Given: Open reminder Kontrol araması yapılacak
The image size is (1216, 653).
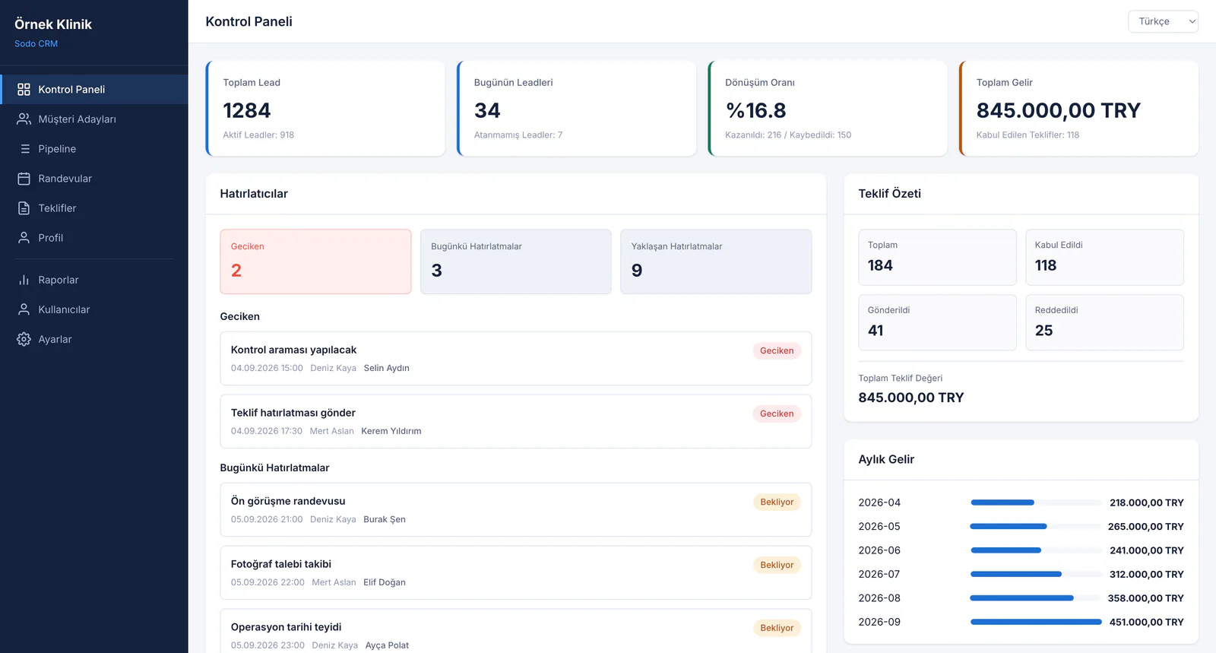Looking at the screenshot, I should tap(516, 358).
